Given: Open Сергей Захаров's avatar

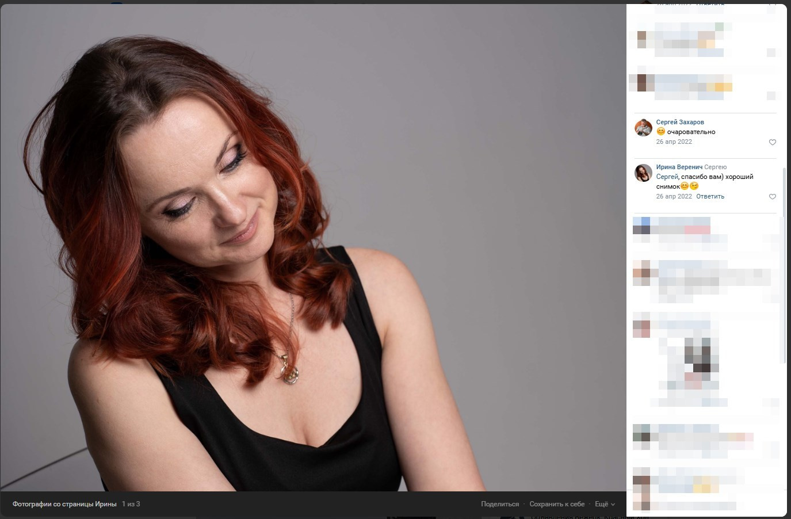Looking at the screenshot, I should [x=643, y=128].
